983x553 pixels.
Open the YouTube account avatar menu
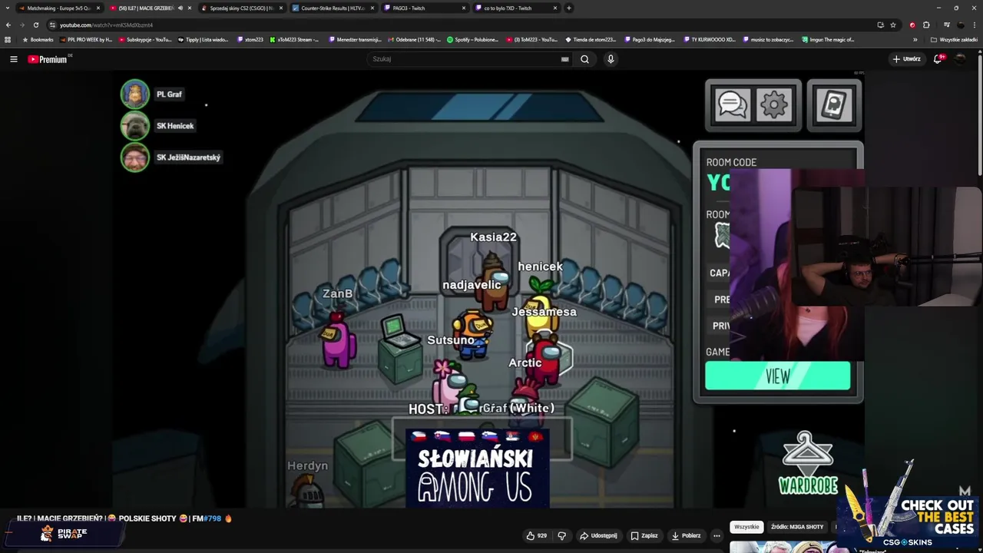tap(960, 59)
